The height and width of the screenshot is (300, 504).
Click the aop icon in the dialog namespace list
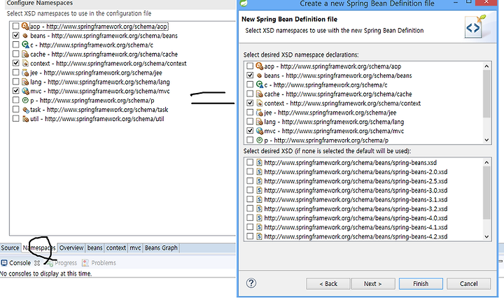tap(260, 66)
